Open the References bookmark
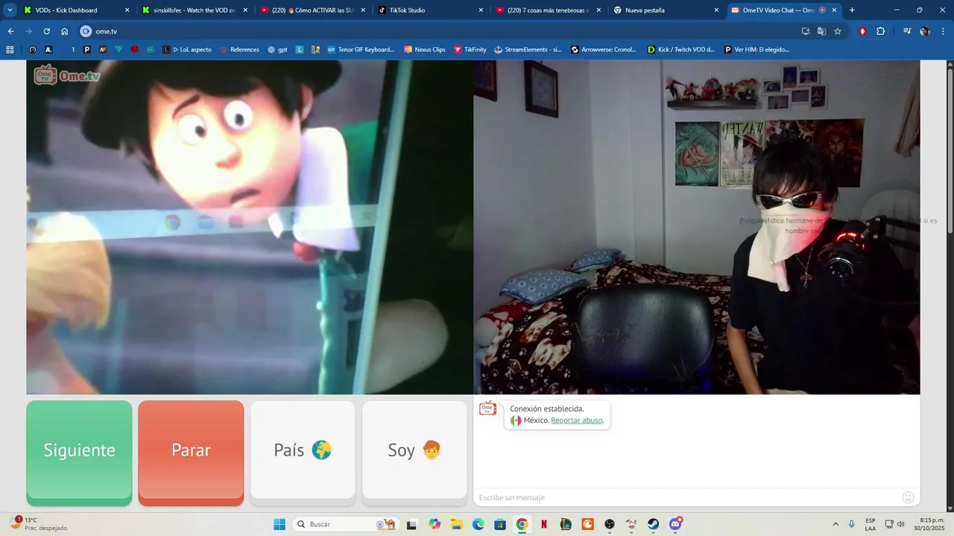This screenshot has width=954, height=536. tap(239, 50)
